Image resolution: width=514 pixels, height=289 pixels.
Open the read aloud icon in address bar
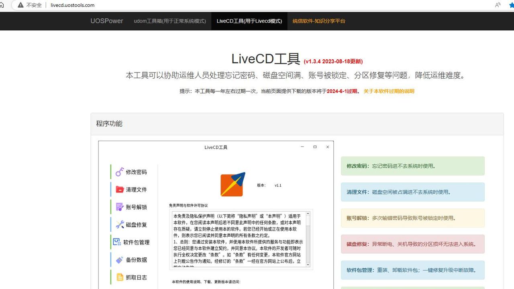[x=498, y=5]
